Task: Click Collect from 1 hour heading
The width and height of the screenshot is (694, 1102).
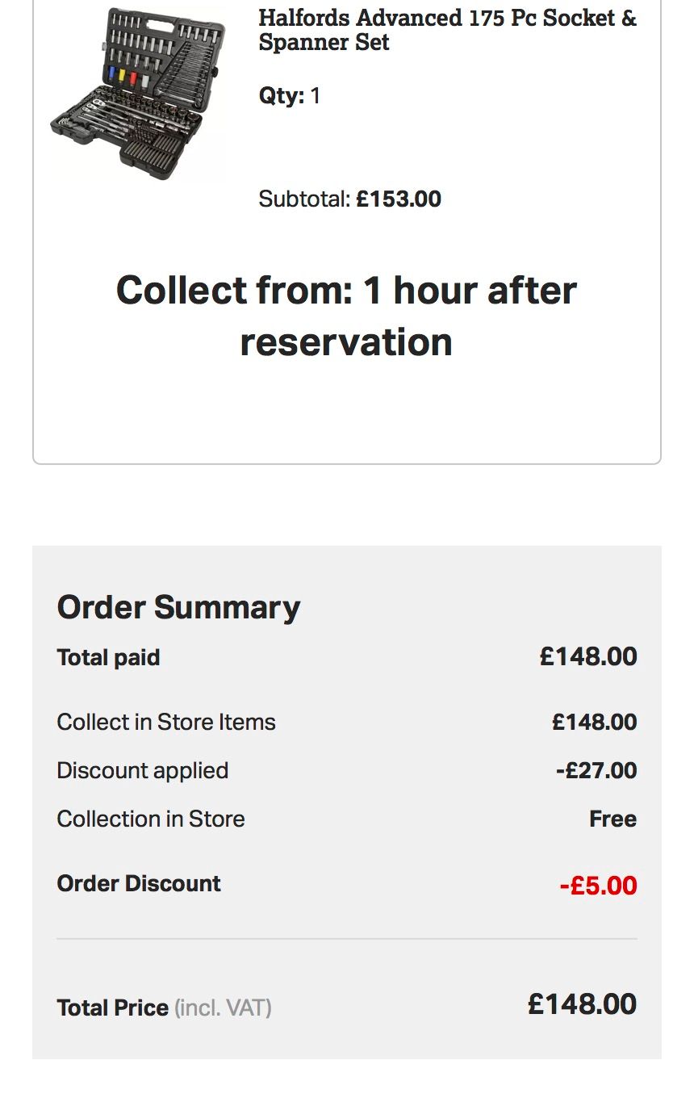Action: click(346, 315)
